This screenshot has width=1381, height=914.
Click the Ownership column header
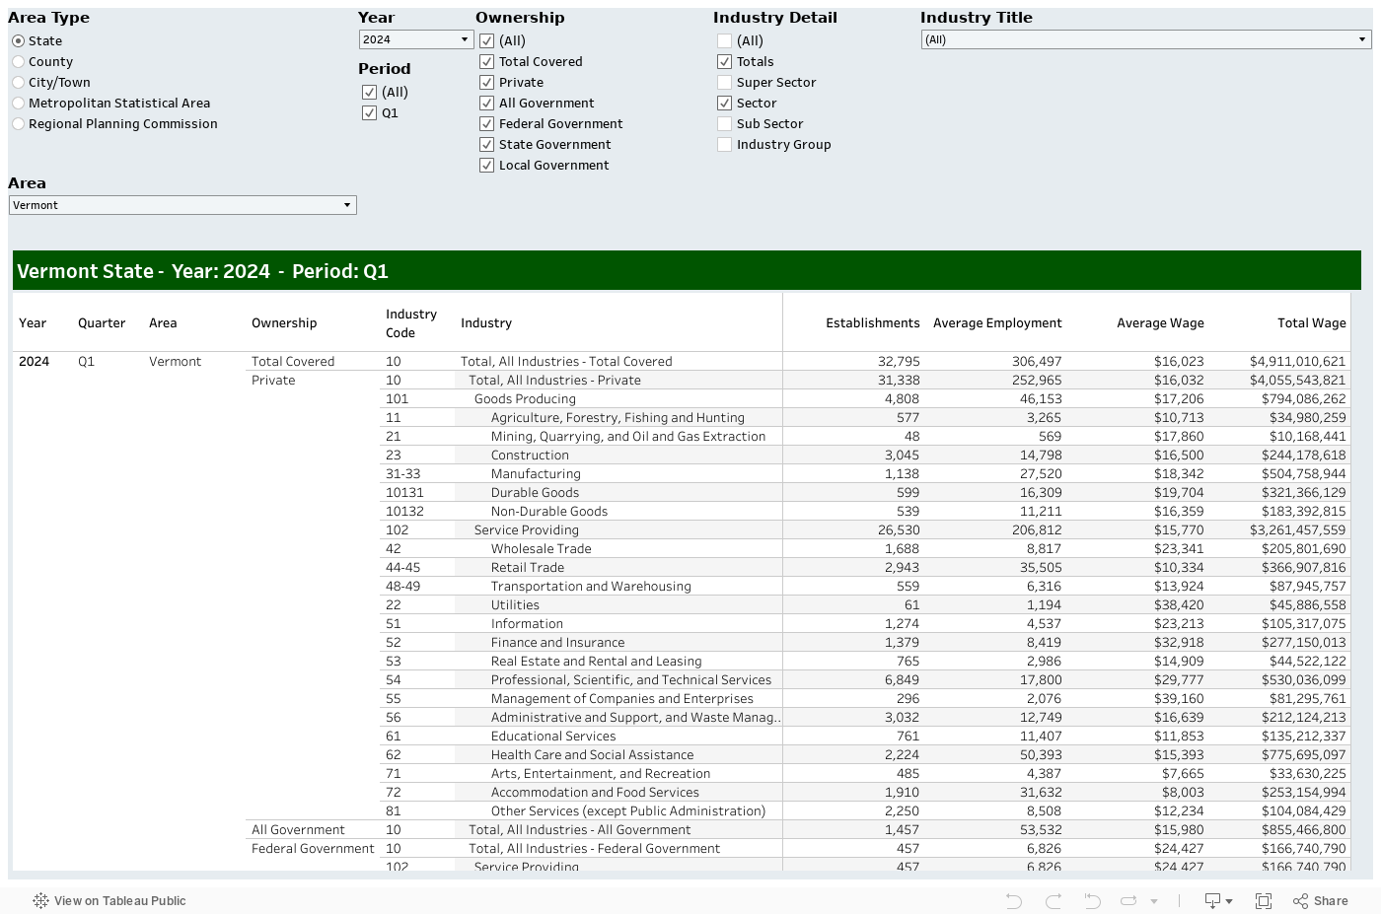284,322
